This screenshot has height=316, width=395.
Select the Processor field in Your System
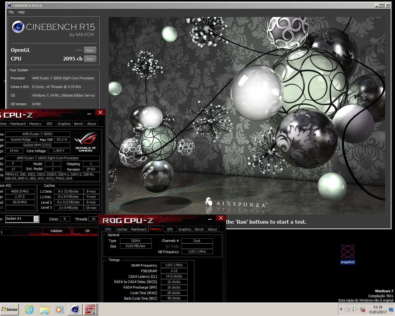click(63, 78)
